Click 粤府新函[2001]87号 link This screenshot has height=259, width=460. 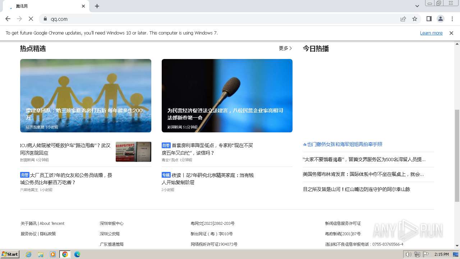coord(343,234)
